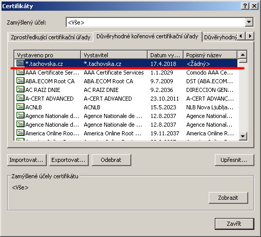Switch to Zprostředkující certifikační úřady tab
261x237 pixels.
pos(51,37)
